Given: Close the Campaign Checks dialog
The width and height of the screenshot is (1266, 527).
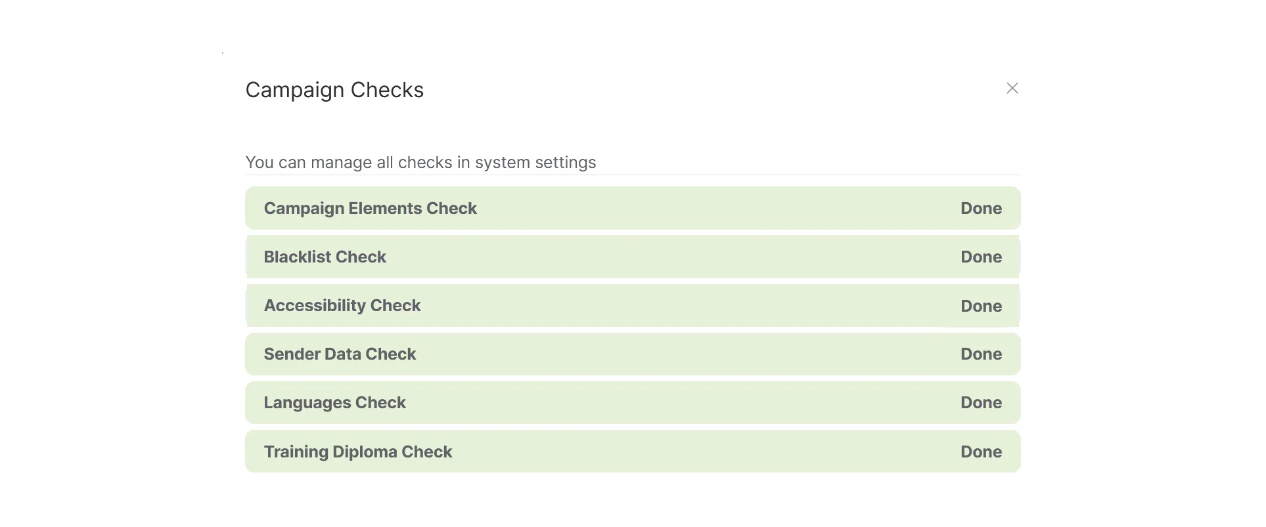Looking at the screenshot, I should click(1012, 89).
